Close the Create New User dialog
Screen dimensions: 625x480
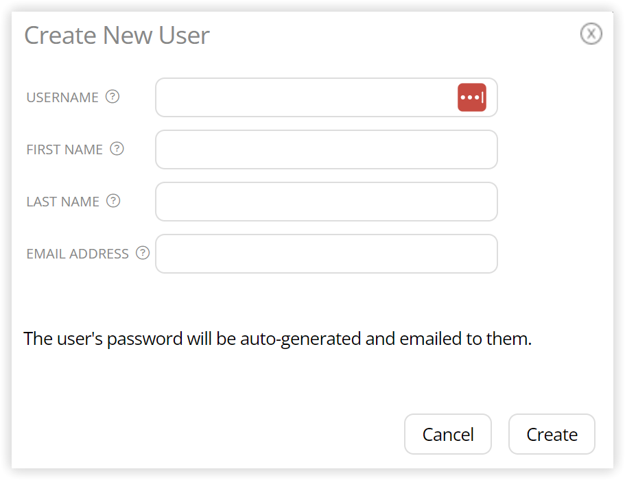[x=591, y=34]
